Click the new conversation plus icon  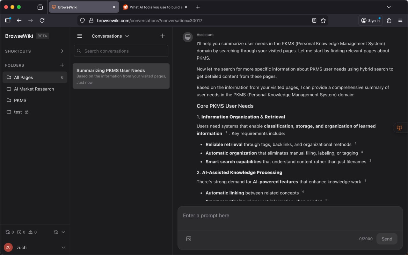[x=163, y=36]
